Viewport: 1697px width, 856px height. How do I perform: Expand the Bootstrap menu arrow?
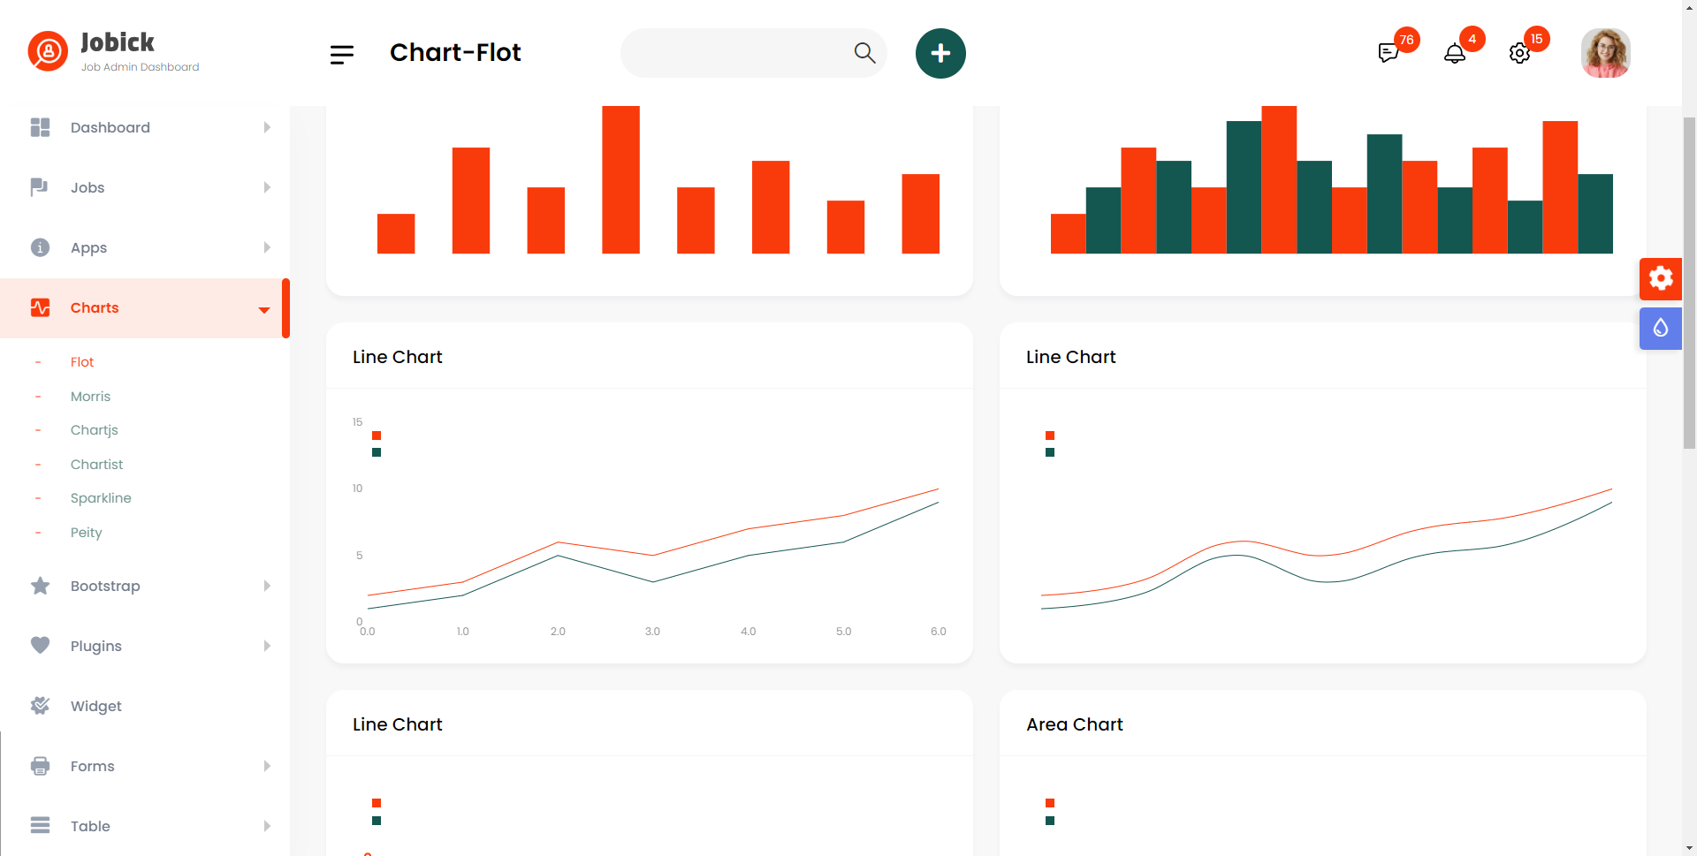click(x=267, y=586)
